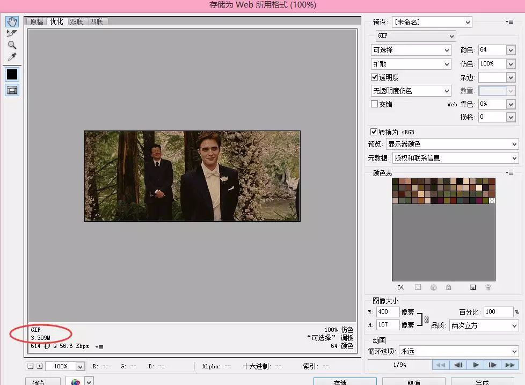
Task: Open the 仿色 percentage dropdown arrow
Action: [511, 64]
